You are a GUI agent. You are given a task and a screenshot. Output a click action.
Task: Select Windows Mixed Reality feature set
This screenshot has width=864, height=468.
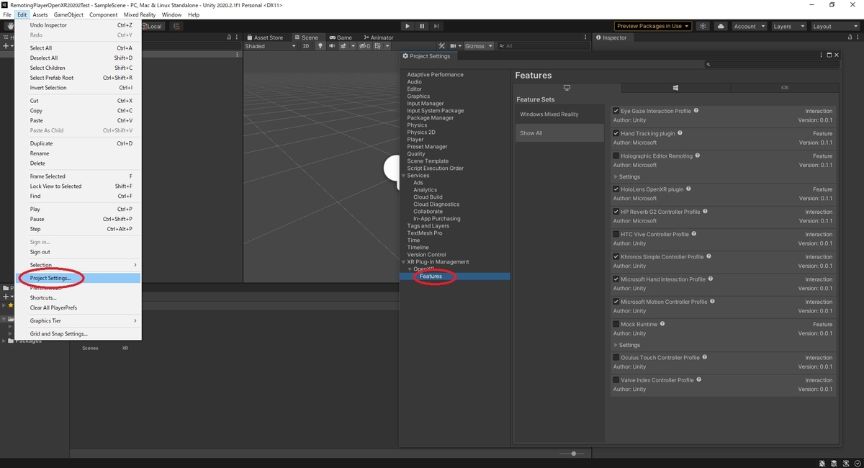pyautogui.click(x=559, y=114)
